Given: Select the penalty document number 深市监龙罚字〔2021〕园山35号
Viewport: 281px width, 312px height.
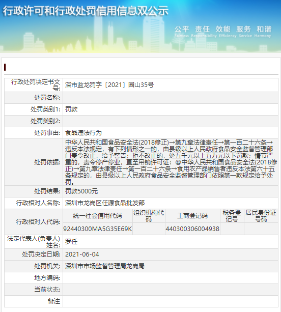Looking at the screenshot, I should [109, 85].
